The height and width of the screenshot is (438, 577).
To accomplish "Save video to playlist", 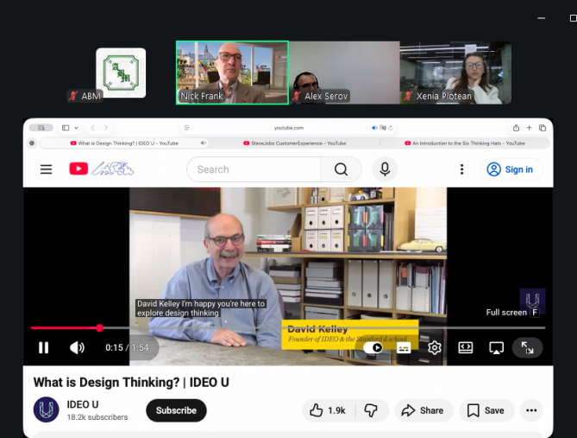I will pos(486,410).
